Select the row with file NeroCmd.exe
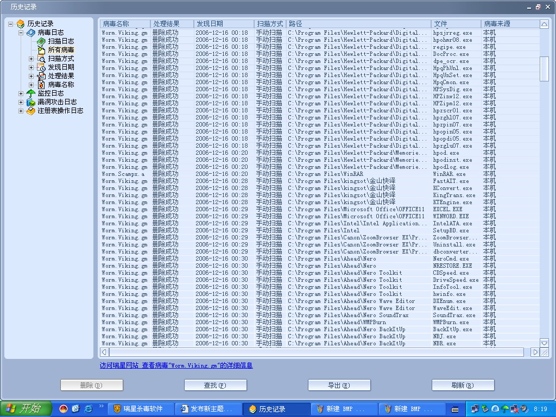Image resolution: width=556 pixels, height=417 pixels. click(320, 259)
